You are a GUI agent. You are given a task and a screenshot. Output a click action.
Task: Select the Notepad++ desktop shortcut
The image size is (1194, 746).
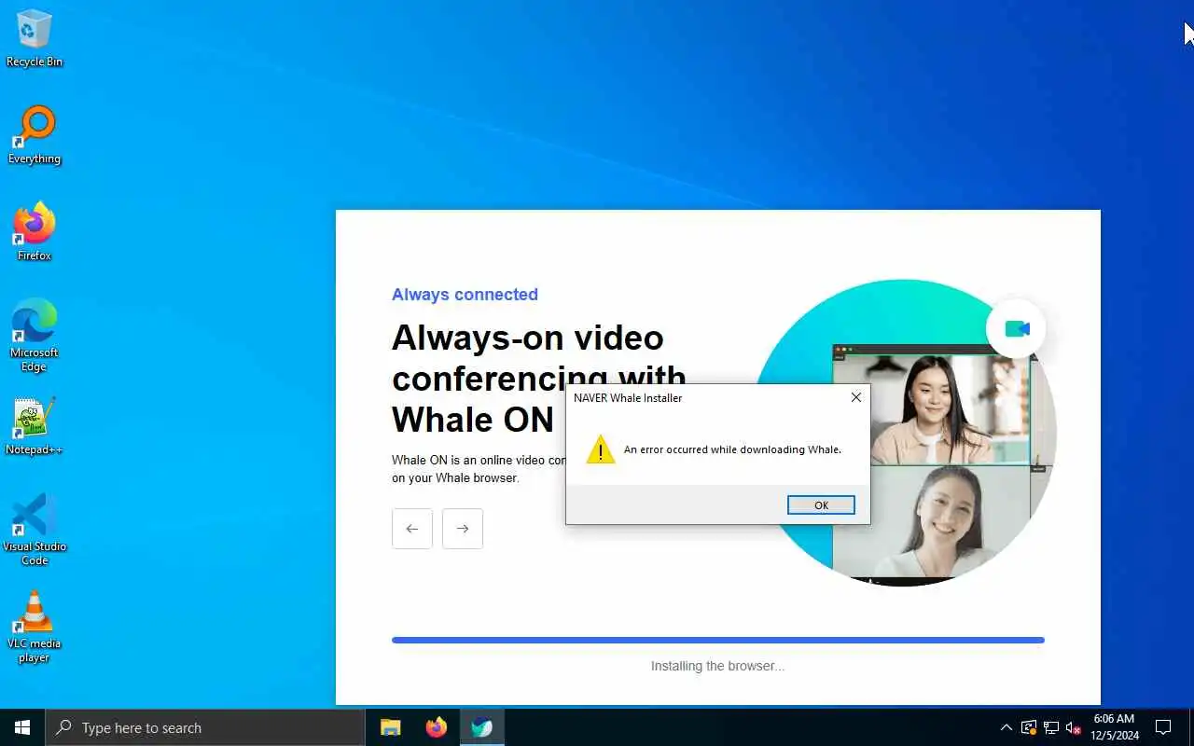pyautogui.click(x=35, y=427)
